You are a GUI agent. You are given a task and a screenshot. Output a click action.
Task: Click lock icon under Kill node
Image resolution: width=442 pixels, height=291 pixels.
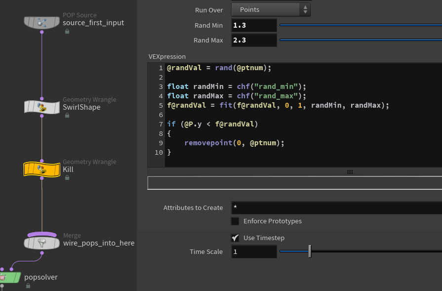[67, 178]
